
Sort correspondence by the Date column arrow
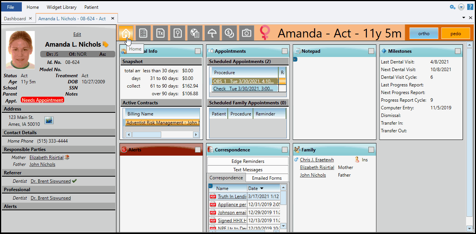pos(262,188)
